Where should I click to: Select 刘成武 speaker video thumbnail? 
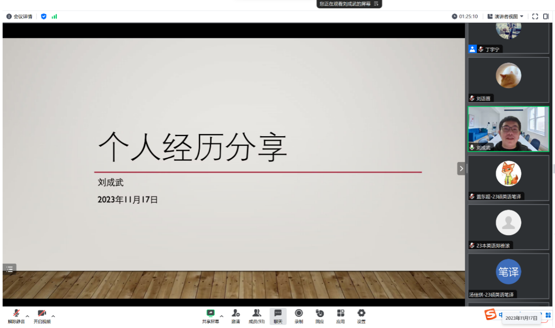coord(508,129)
